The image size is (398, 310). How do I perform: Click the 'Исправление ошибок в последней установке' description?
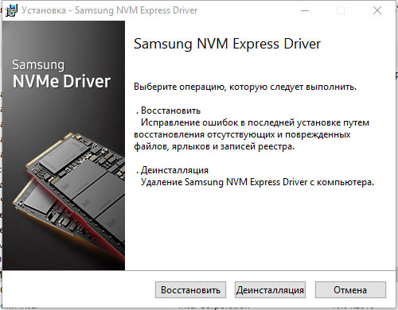click(x=252, y=134)
